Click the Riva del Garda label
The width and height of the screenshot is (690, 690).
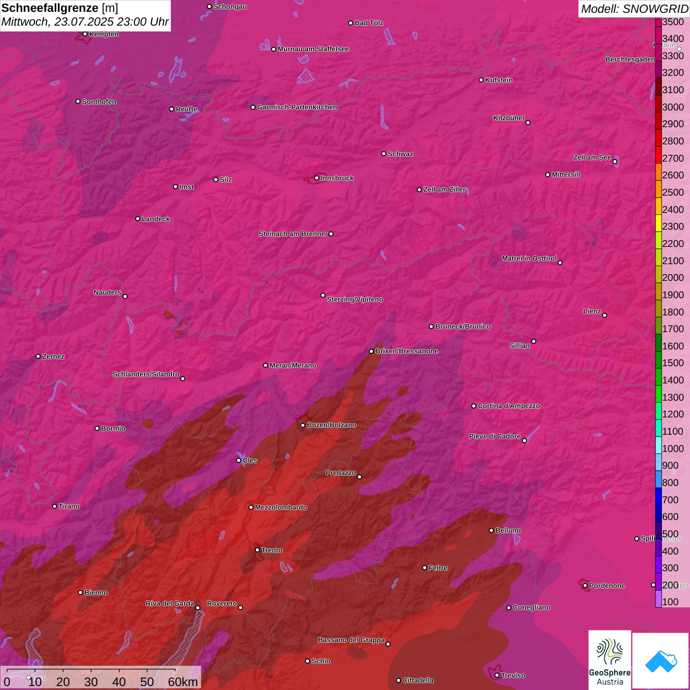pos(170,603)
